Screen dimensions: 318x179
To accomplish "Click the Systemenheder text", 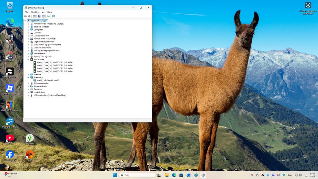I will tap(40, 86).
